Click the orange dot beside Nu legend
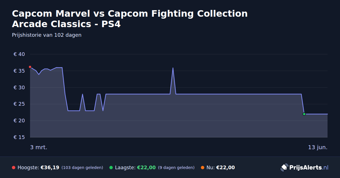Screen dimensions: 340x178 (203, 168)
